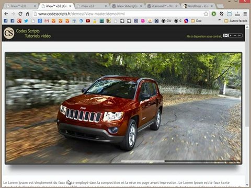Click the Creative Commons license badge
This screenshot has height=188, width=251.
233,36
